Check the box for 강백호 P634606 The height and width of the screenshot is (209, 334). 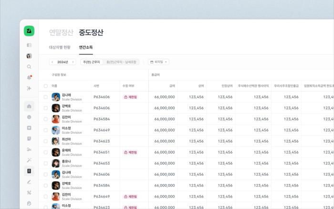[x=46, y=108]
